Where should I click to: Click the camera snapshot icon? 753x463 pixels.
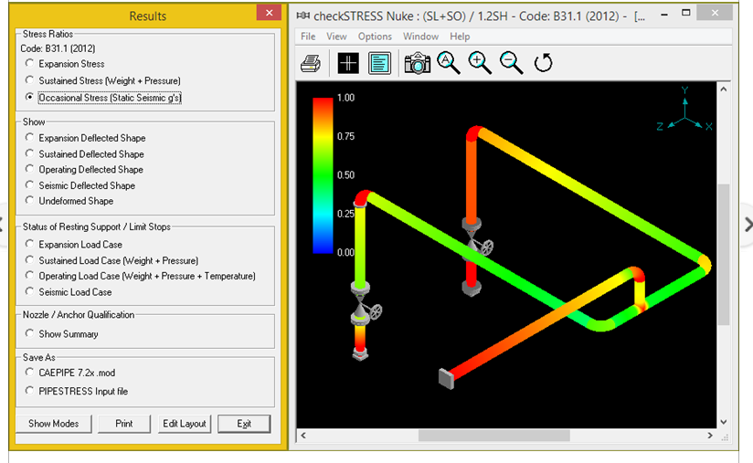tap(417, 63)
